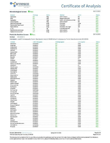The width and height of the screenshot is (110, 143).
Task: Click the green checkmark beside Pesticide Residue Screen
Action: [31, 34]
